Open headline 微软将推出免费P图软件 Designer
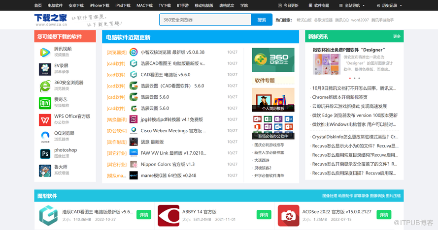 (x=349, y=50)
